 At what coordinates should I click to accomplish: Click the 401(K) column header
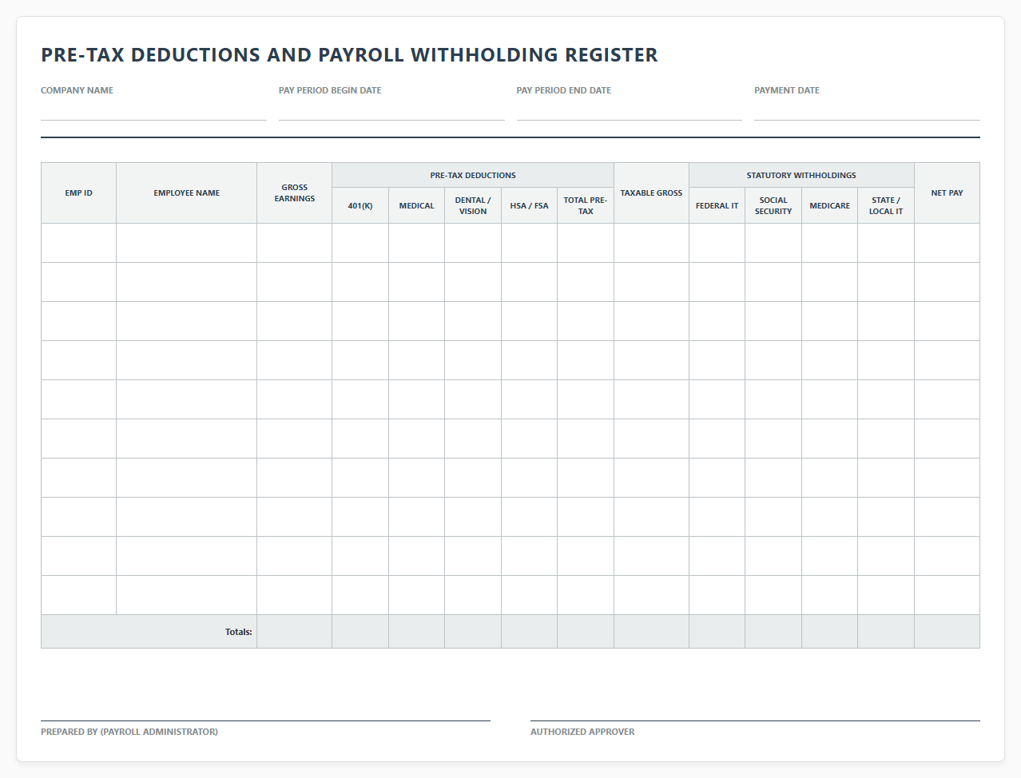coord(360,205)
